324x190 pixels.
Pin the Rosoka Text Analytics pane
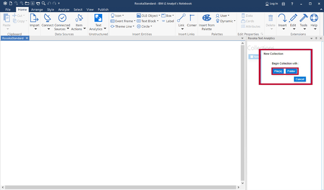tap(316, 38)
